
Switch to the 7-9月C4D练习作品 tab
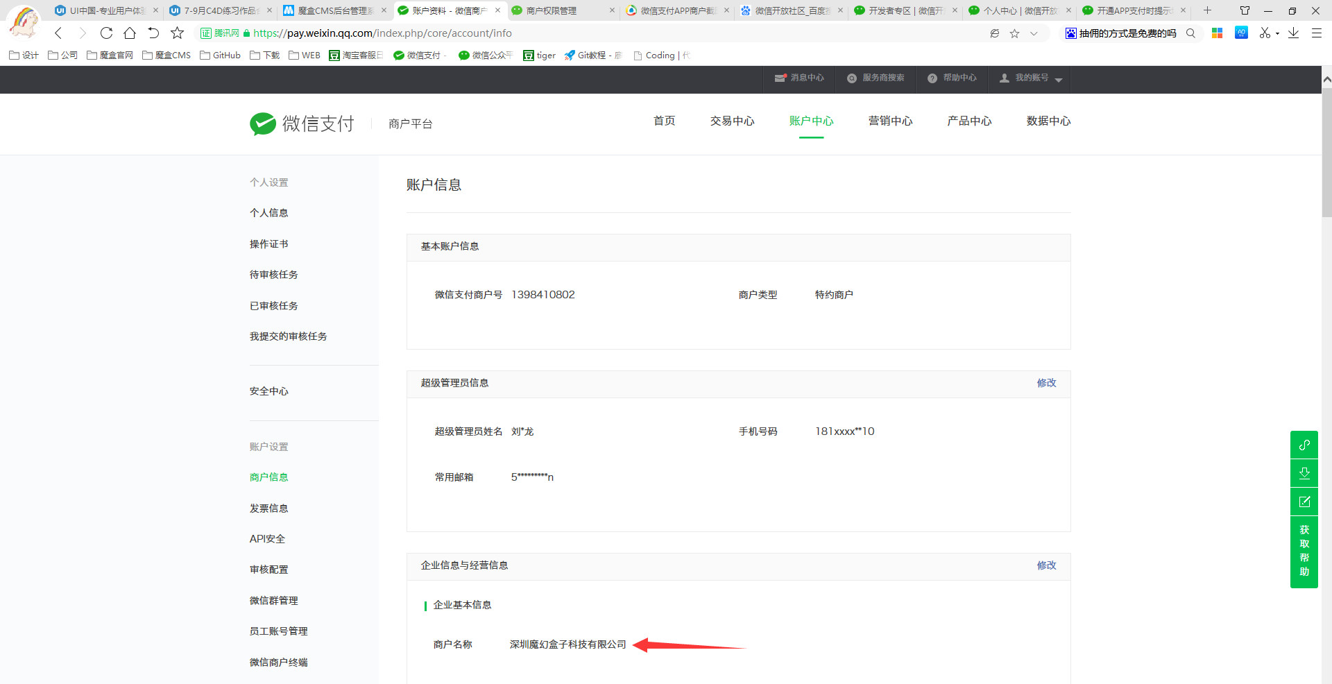click(221, 10)
